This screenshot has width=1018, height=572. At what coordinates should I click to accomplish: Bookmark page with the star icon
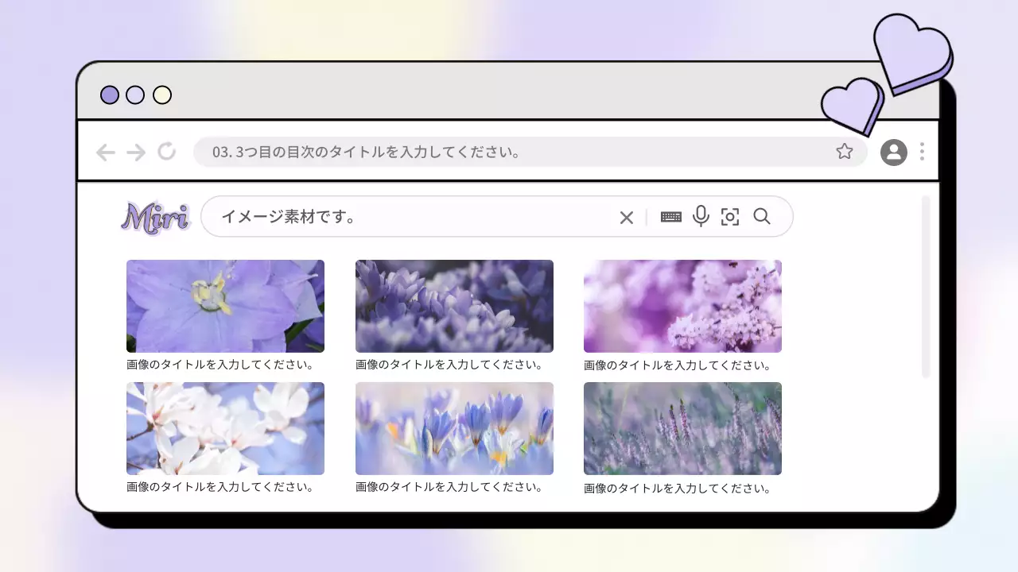click(844, 152)
